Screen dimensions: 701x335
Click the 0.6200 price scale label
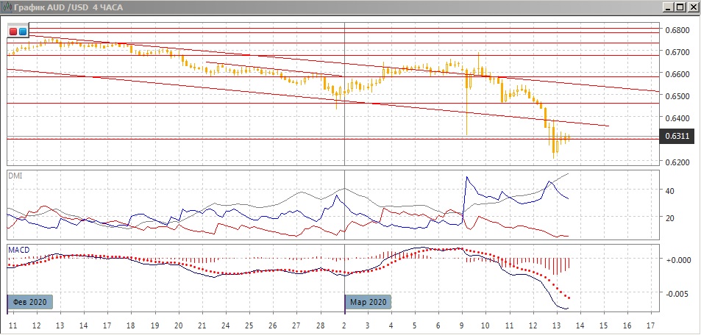tap(677, 162)
